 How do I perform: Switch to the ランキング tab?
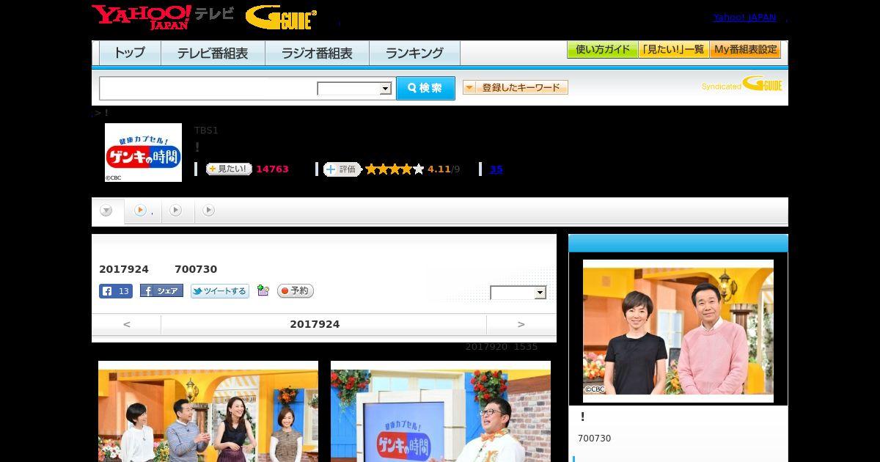pos(414,53)
